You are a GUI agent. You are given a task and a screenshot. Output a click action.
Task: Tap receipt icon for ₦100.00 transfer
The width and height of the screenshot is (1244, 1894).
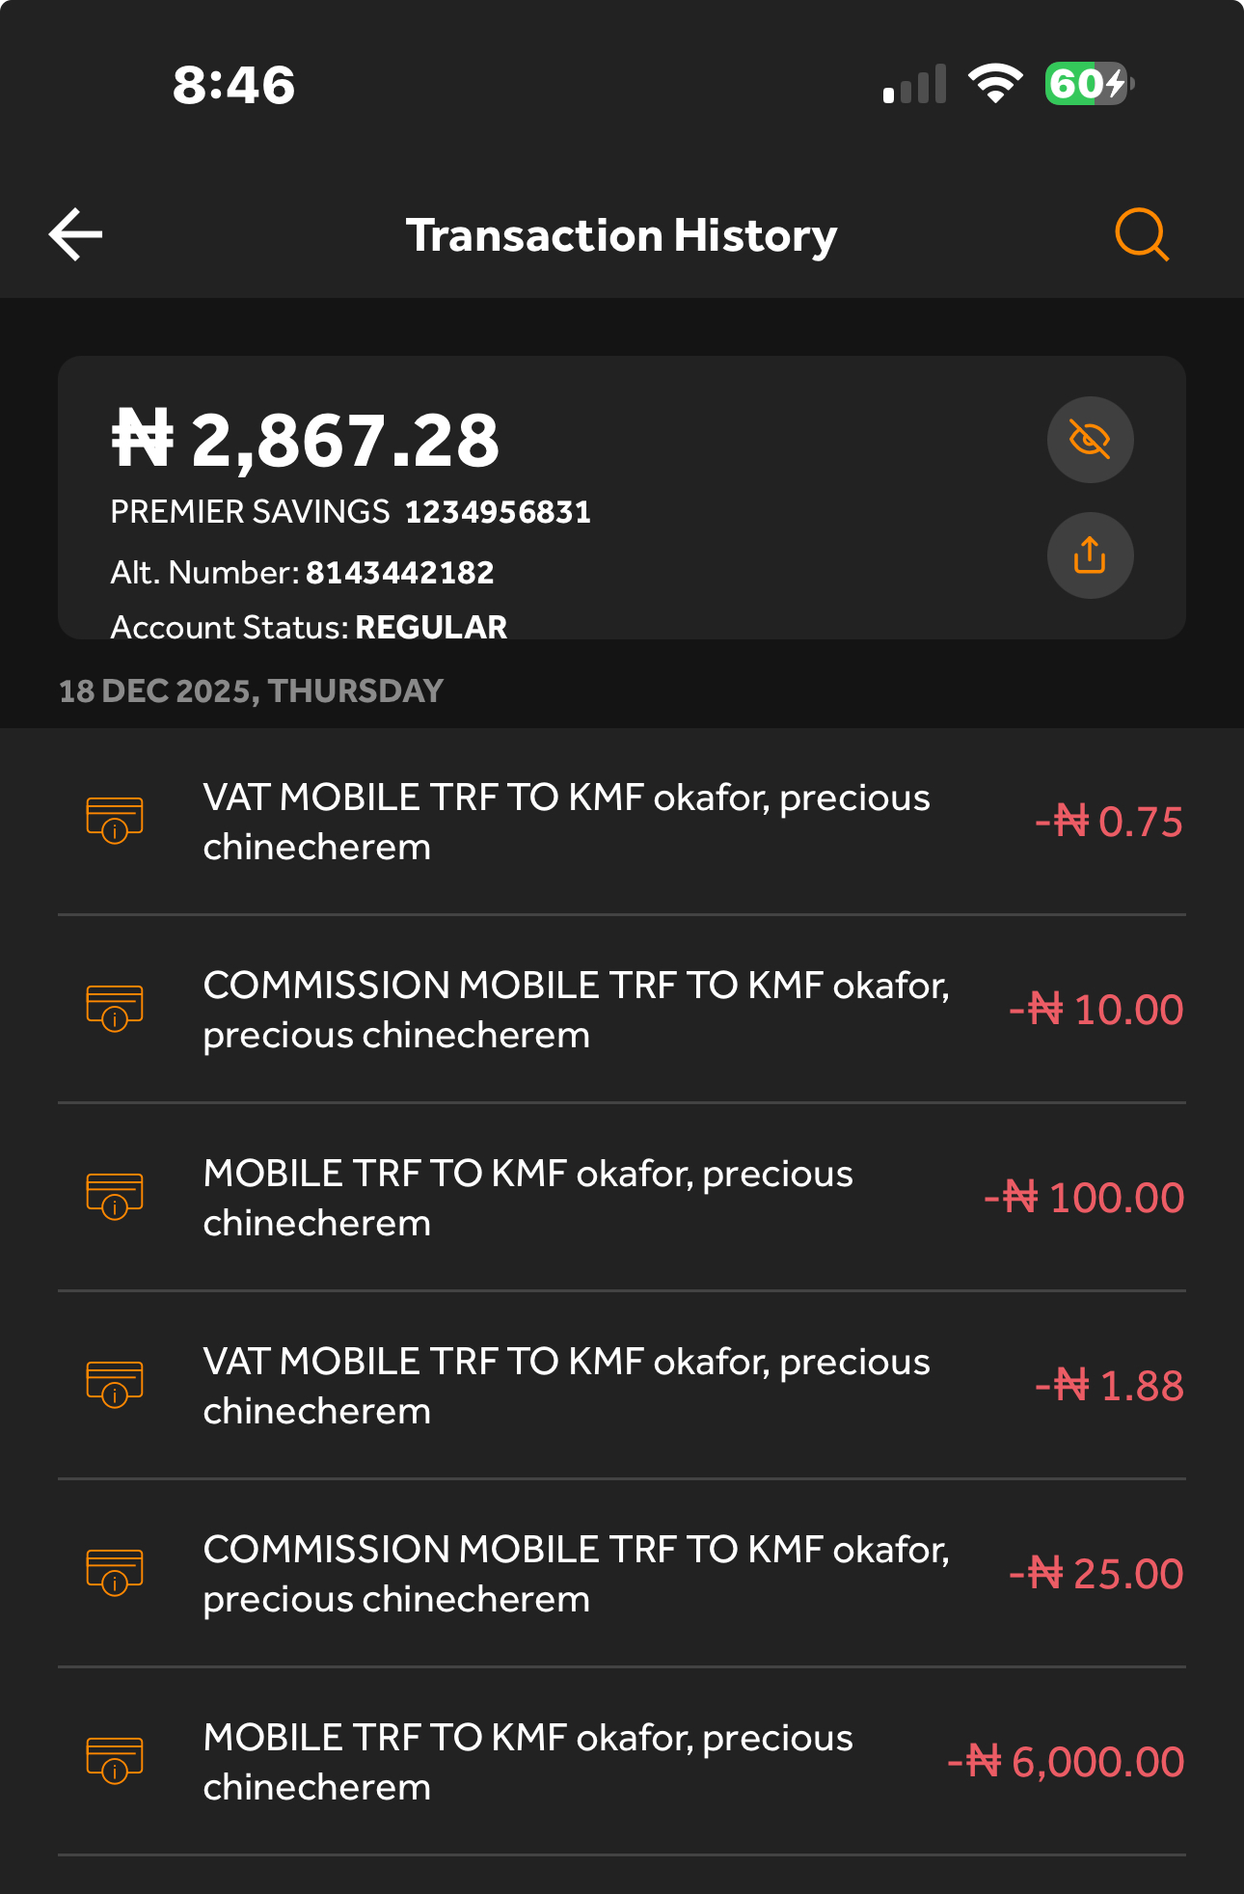click(x=115, y=1197)
